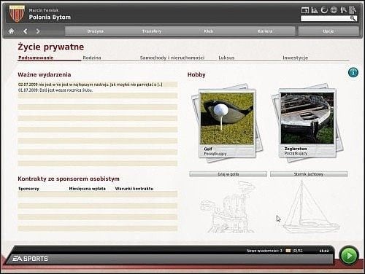This screenshot has width=365, height=274.
Task: Open the Kariera menu
Action: [265, 31]
